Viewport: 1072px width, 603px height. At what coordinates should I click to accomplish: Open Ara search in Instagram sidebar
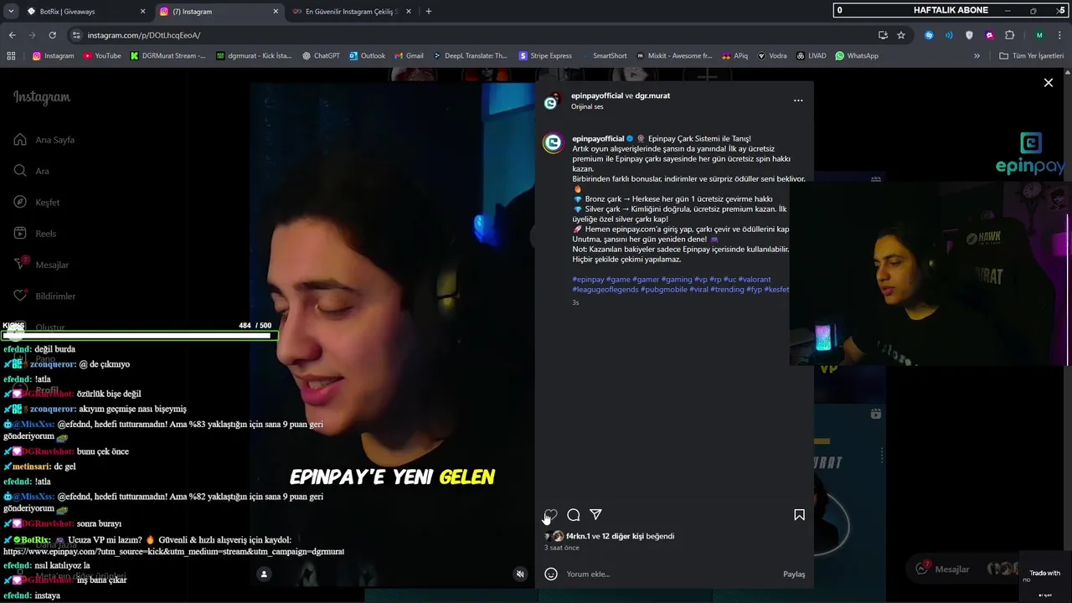[32, 171]
